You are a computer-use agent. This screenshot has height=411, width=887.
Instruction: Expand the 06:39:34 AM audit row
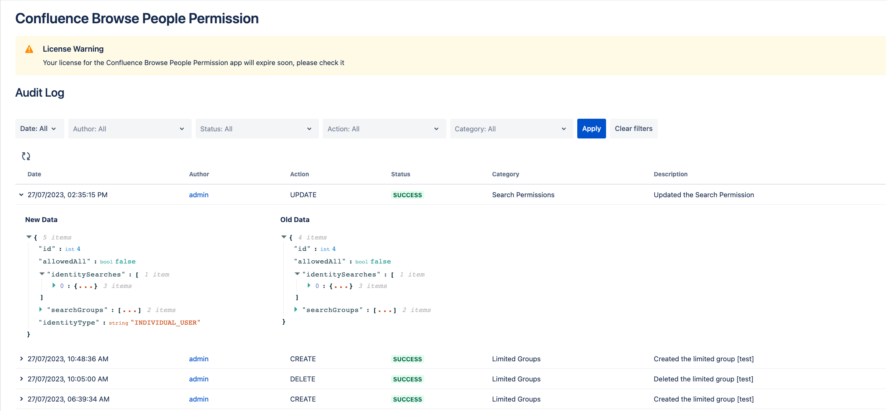[x=21, y=399]
